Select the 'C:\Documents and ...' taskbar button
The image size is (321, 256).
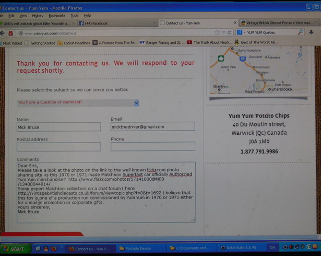click(x=191, y=248)
